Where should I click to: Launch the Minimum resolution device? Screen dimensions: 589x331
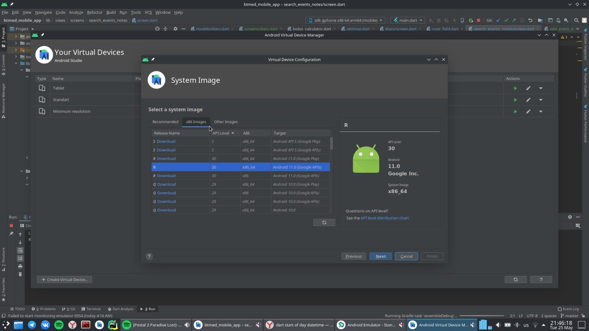[515, 111]
